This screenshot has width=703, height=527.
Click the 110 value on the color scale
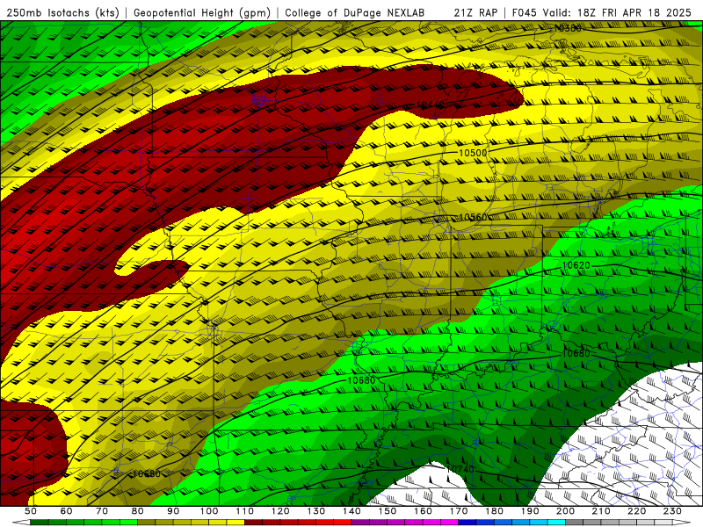pyautogui.click(x=245, y=511)
